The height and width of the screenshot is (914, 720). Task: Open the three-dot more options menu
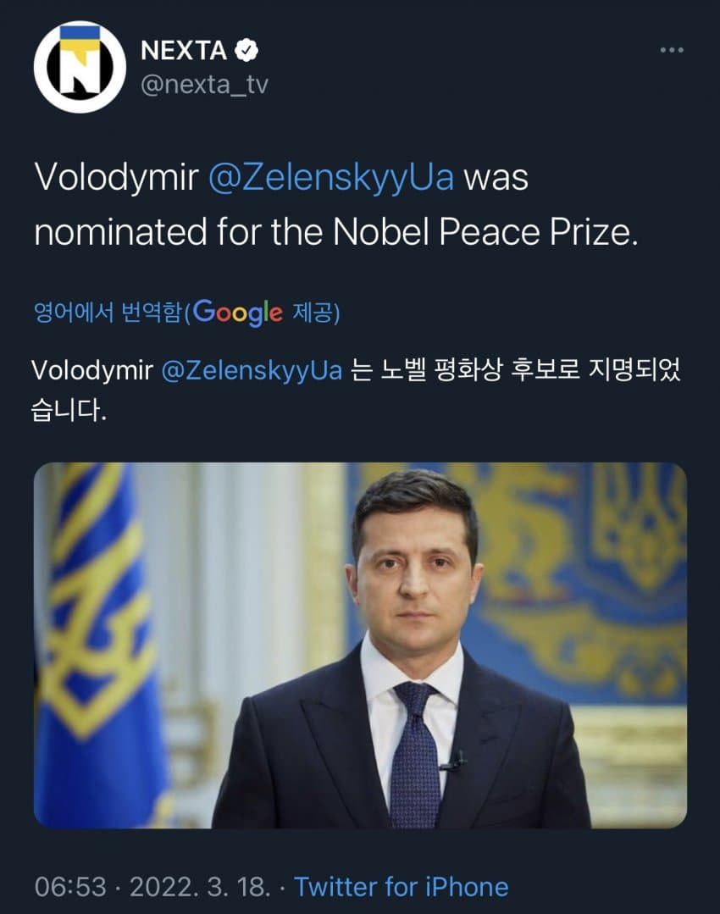(x=671, y=51)
